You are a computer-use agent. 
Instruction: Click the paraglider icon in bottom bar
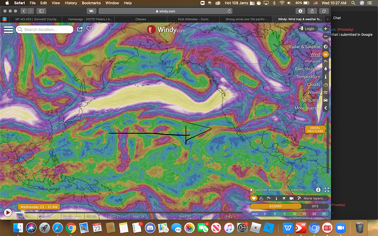tap(299, 198)
